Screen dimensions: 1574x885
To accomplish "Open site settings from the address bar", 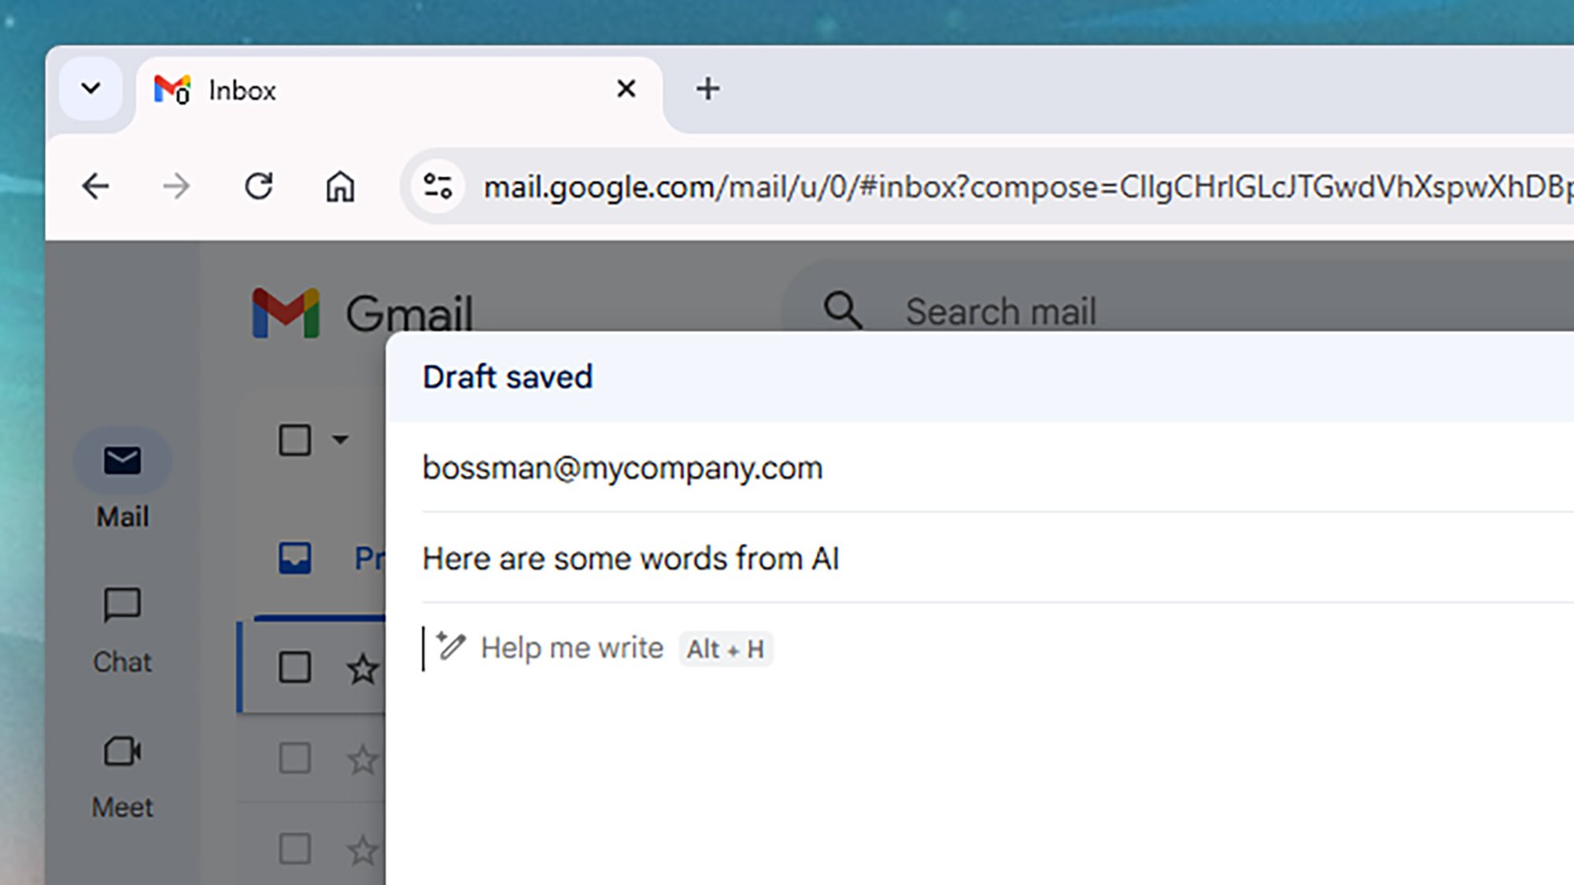I will [x=437, y=186].
